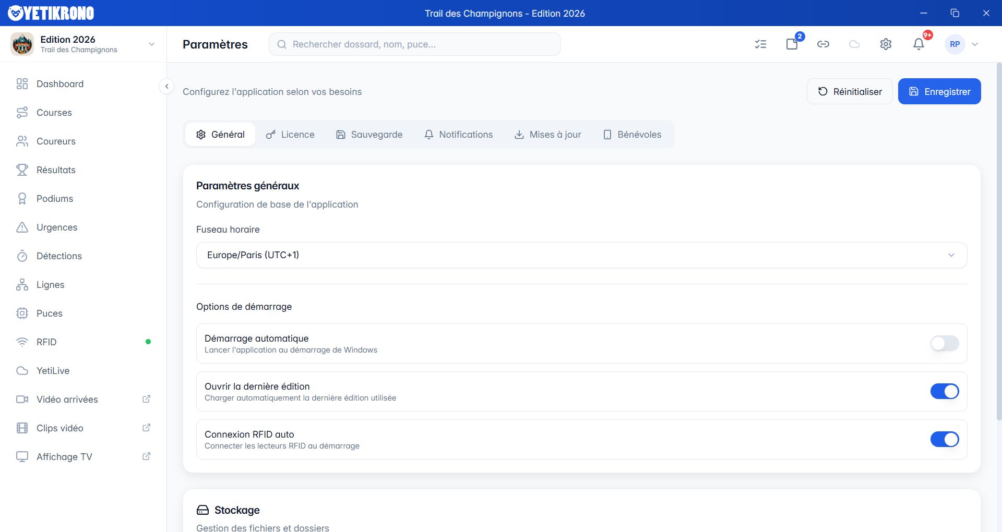Open the RP user profile menu
This screenshot has width=1002, height=532.
[962, 44]
